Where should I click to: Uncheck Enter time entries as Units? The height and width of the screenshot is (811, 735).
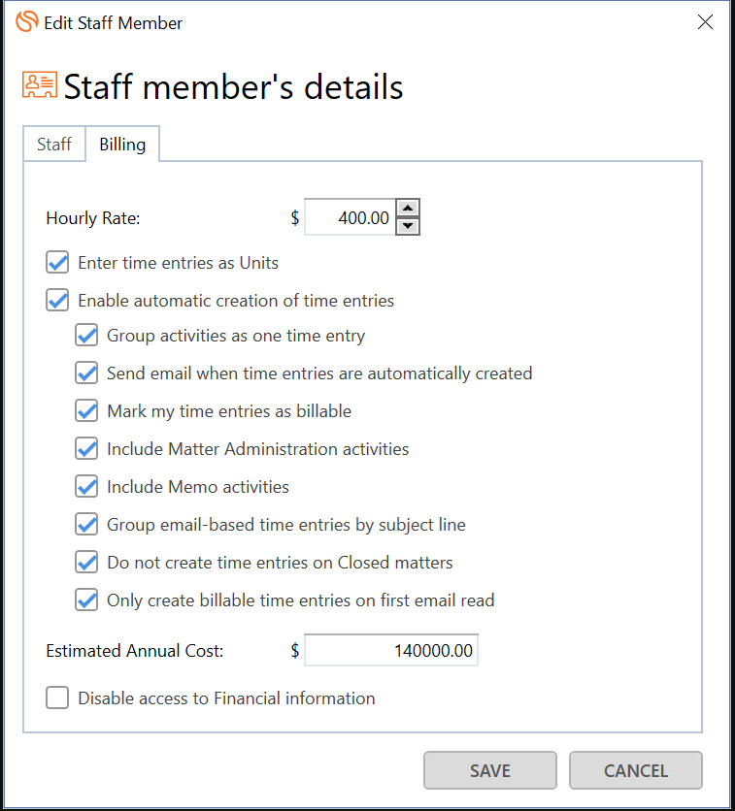[x=57, y=262]
